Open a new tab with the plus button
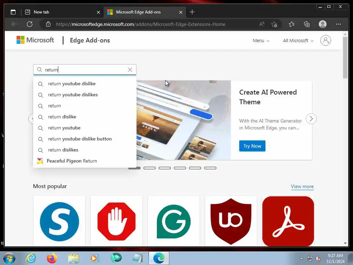 click(x=192, y=12)
